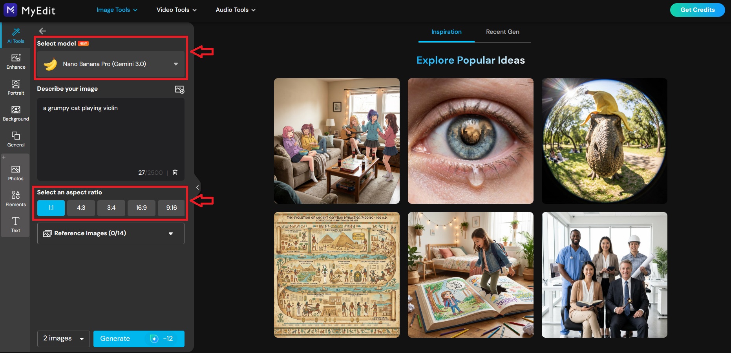
Task: Select the 4:3 aspect ratio
Action: 81,208
